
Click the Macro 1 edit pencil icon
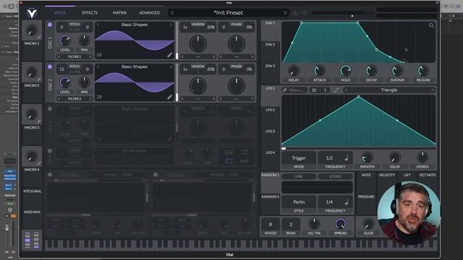39,37
